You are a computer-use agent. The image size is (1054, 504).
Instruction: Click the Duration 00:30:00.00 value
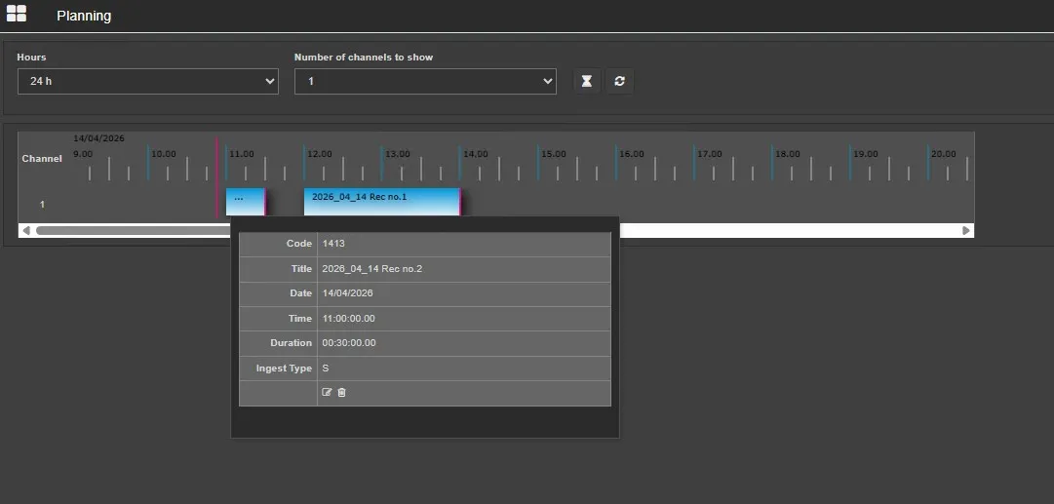349,343
